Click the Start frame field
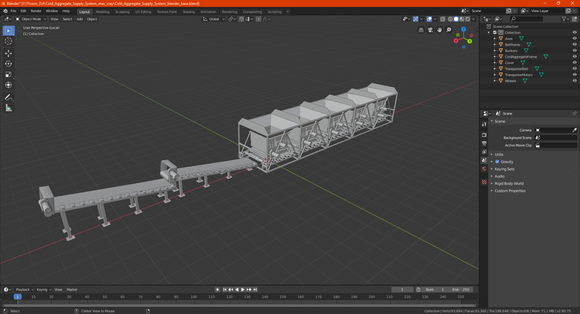This screenshot has width=580, height=314. 435,290
